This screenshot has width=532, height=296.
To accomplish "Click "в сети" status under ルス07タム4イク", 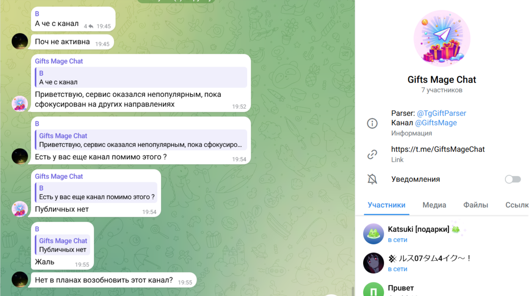I will (x=397, y=269).
